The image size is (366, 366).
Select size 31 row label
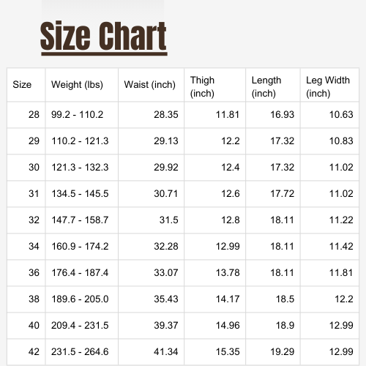pos(34,193)
